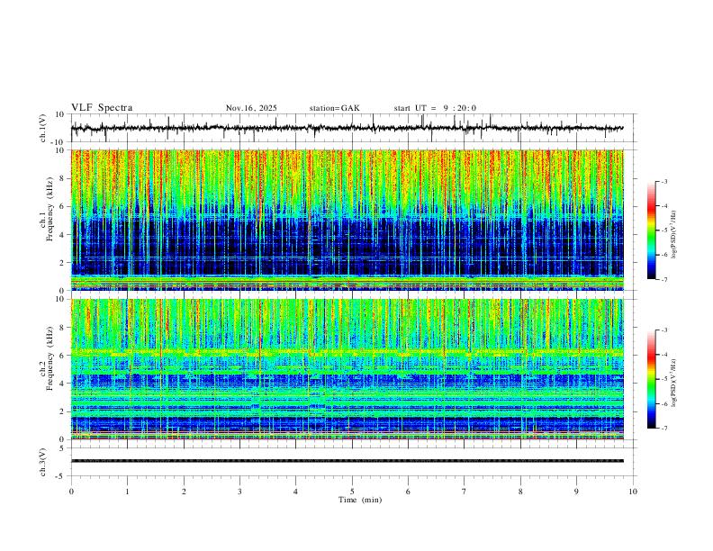
Task: Click the 8 kHz tick label on ch.1 spectrogram
Action: tap(63, 178)
